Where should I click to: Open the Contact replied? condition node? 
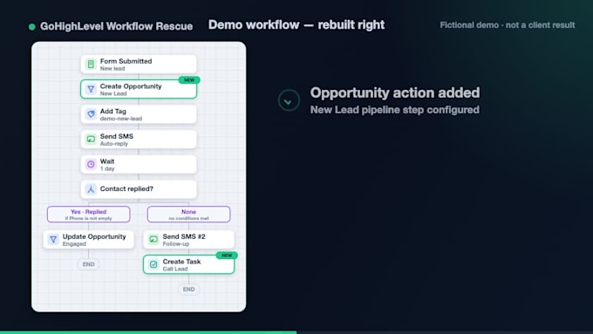tap(139, 189)
